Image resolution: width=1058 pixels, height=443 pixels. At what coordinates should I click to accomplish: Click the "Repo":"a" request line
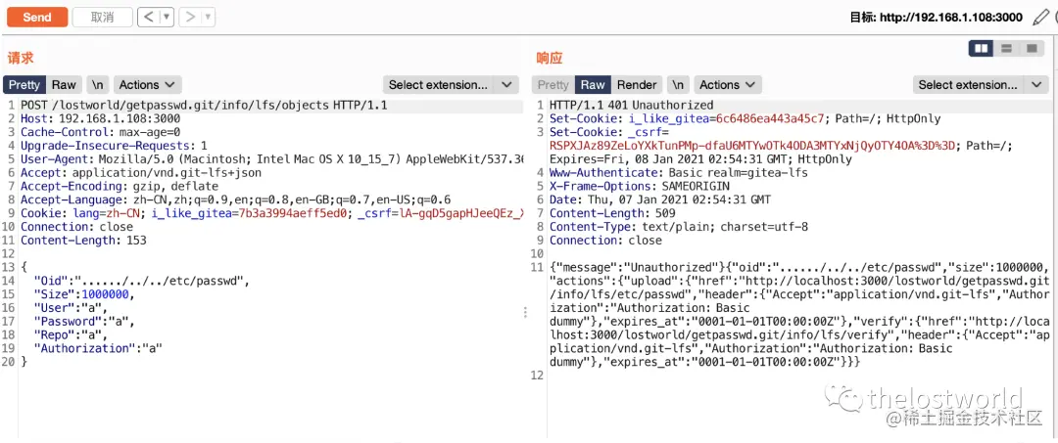point(71,334)
